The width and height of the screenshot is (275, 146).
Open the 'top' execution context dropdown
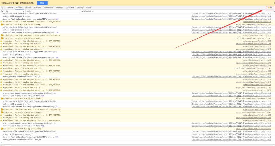[15, 11]
